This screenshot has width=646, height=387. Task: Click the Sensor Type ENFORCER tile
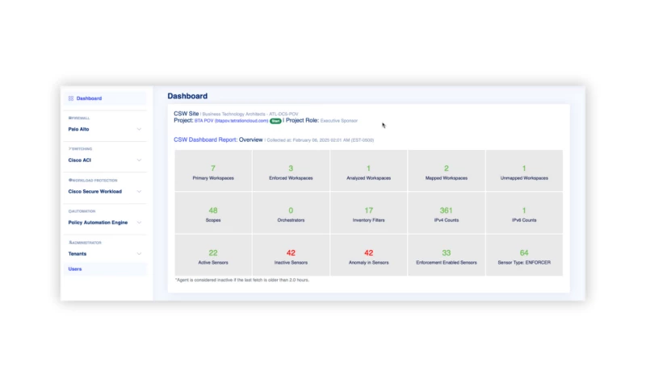click(524, 256)
